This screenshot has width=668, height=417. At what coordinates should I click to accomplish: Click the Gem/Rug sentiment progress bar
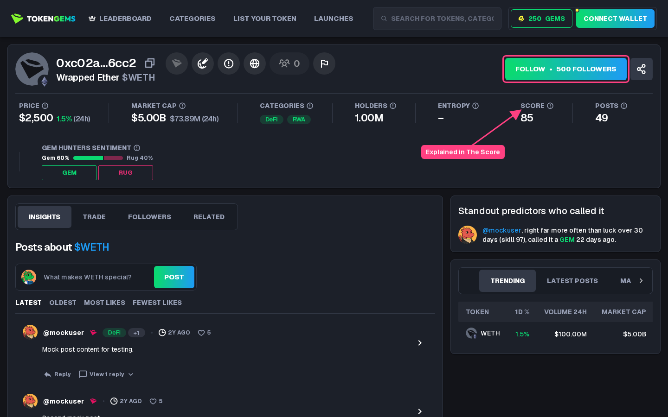(98, 158)
